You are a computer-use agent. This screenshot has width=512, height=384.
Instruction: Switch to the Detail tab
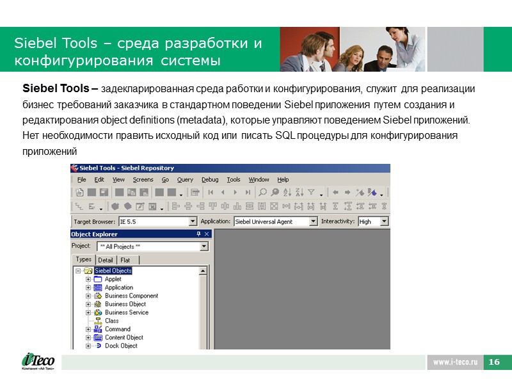pyautogui.click(x=106, y=260)
